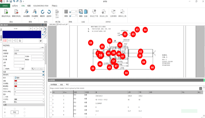
Task: Click the 移除文件 (Remove File) icon
Action: [x=16, y=12]
